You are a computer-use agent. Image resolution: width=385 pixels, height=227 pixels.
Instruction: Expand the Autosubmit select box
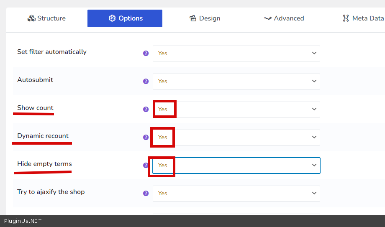(x=236, y=82)
